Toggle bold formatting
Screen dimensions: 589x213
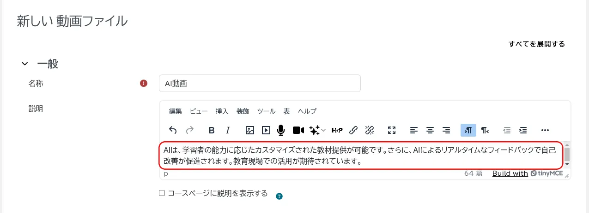pyautogui.click(x=212, y=130)
